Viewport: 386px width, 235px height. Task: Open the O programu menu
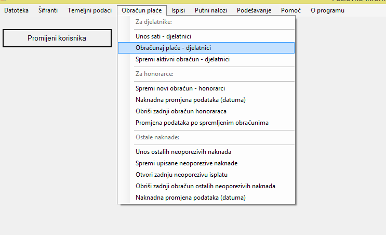pyautogui.click(x=327, y=10)
